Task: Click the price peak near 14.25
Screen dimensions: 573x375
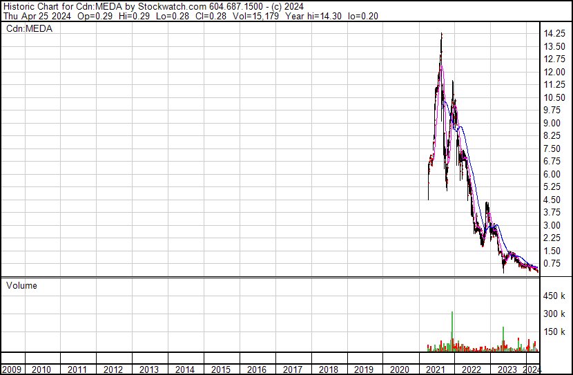Action: pos(441,35)
